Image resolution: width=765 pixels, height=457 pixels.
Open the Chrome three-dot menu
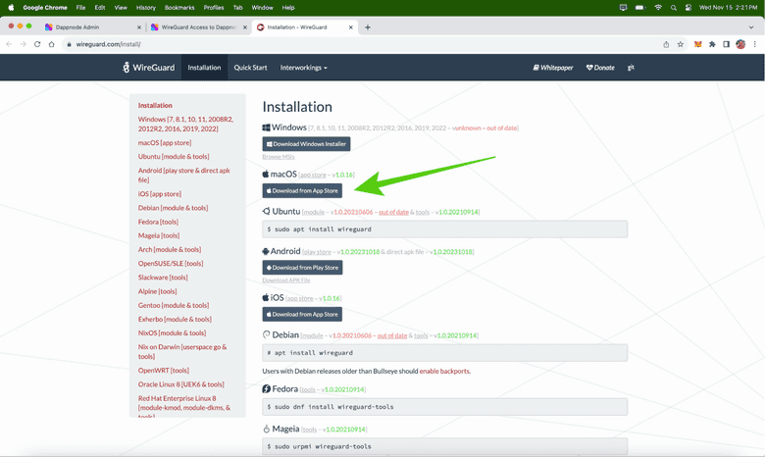(x=756, y=44)
